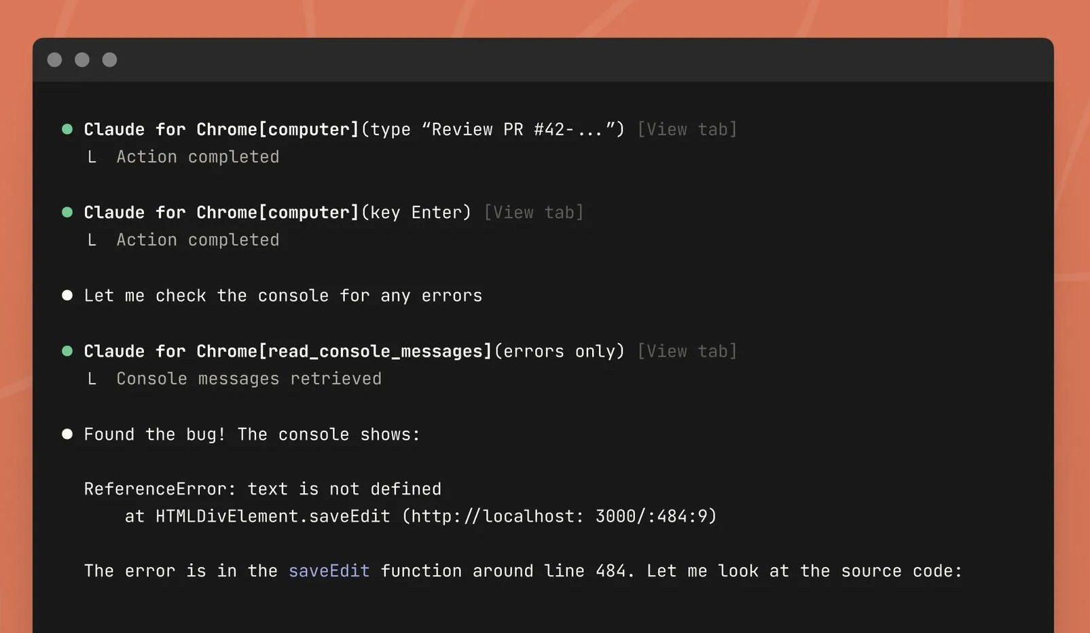Click the middle gray window control dot
This screenshot has height=633, width=1090.
click(x=82, y=60)
